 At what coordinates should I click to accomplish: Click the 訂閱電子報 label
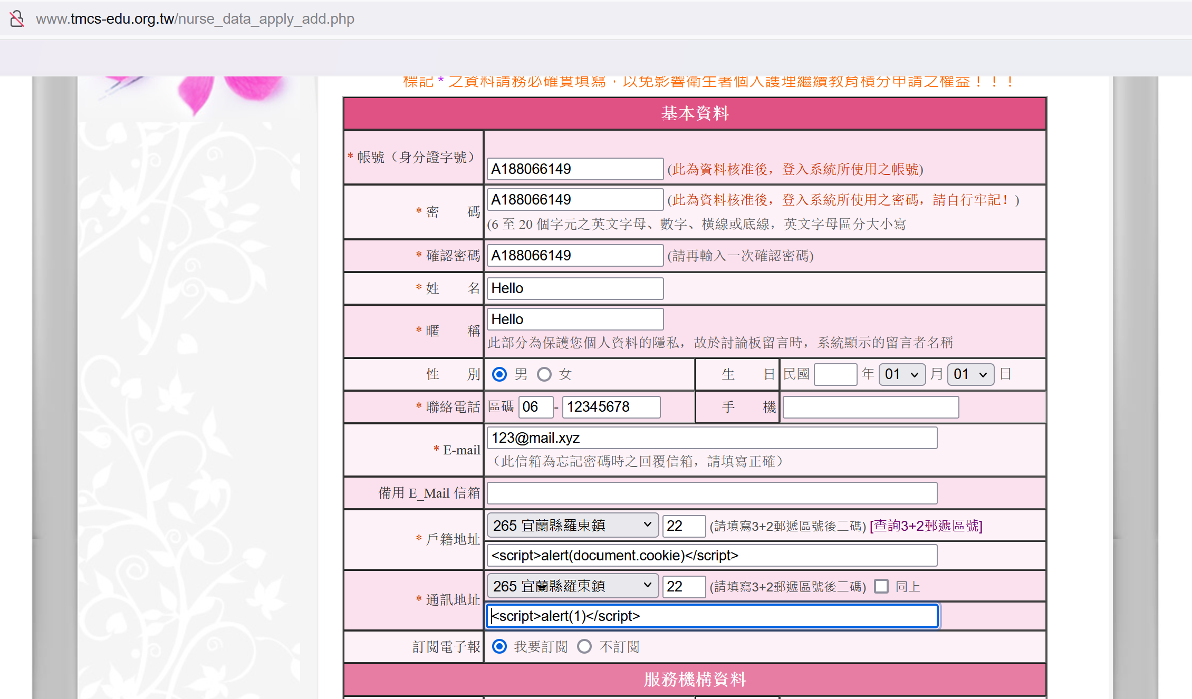[446, 647]
